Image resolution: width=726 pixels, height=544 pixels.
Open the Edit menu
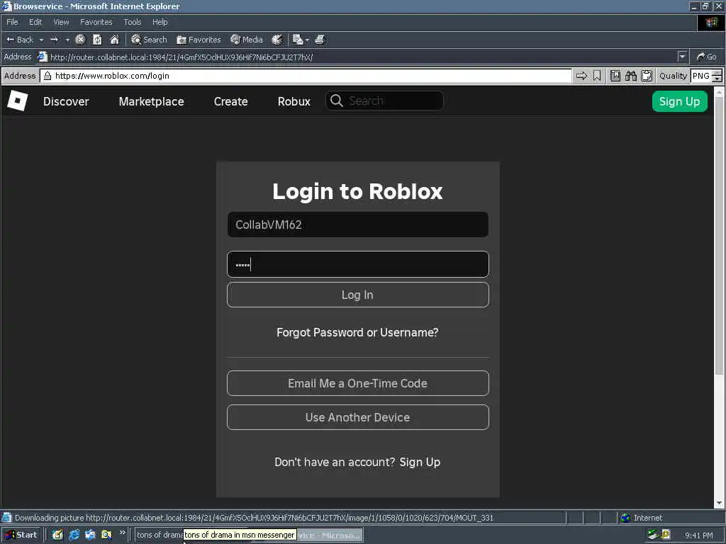35,22
